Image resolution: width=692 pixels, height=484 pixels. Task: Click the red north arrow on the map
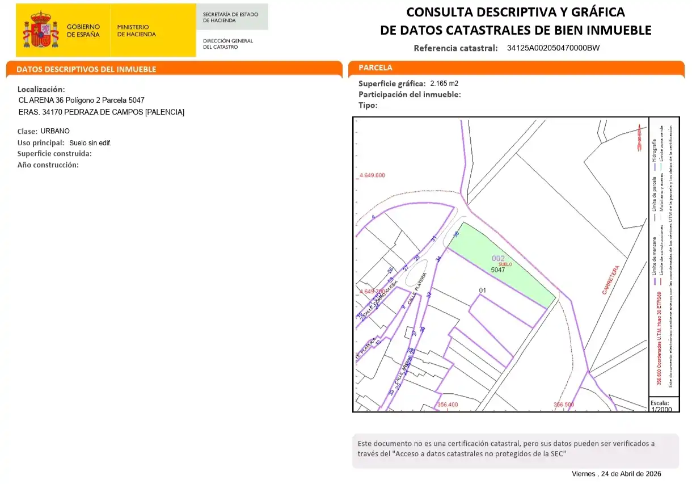point(639,138)
